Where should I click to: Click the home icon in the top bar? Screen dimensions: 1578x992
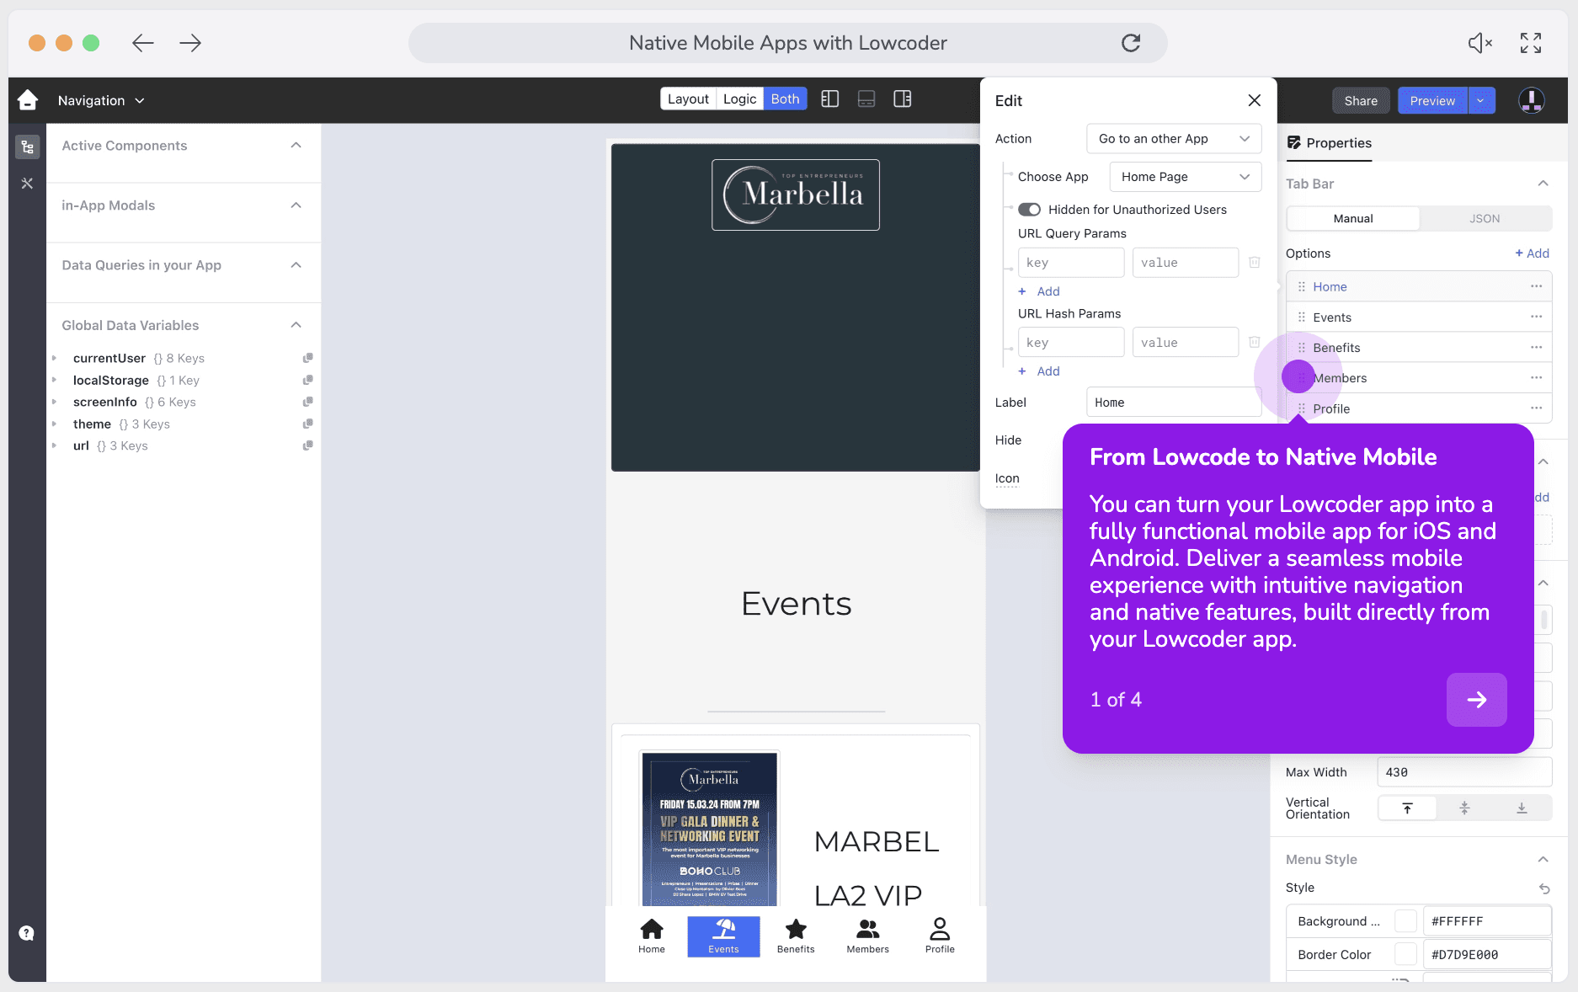[28, 100]
